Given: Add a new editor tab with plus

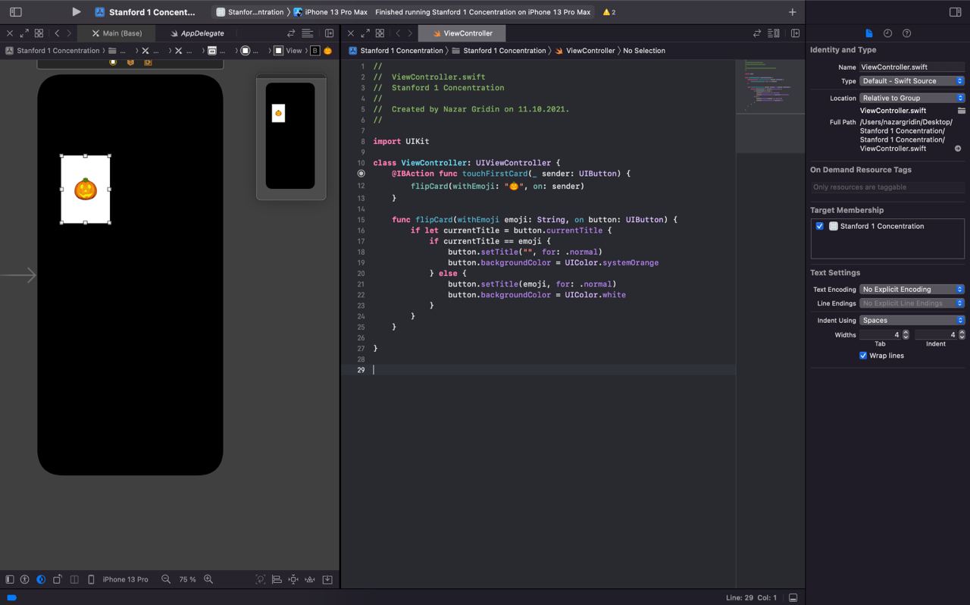Looking at the screenshot, I should [x=793, y=12].
